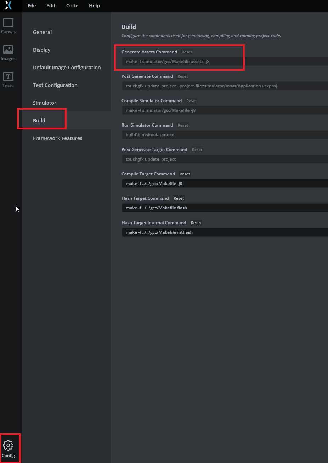Switch to the Simulator section
Image resolution: width=328 pixels, height=463 pixels.
(44, 103)
